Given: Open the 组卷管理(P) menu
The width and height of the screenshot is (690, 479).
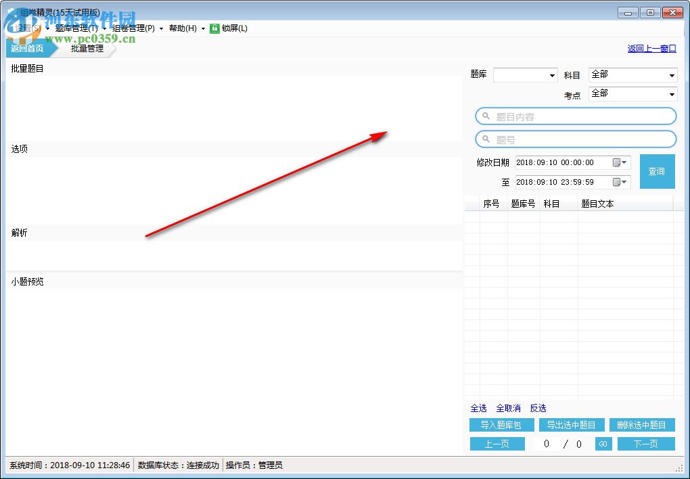Looking at the screenshot, I should tap(134, 28).
